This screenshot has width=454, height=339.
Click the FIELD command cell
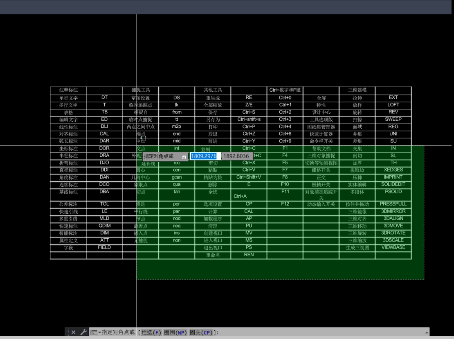pyautogui.click(x=104, y=247)
